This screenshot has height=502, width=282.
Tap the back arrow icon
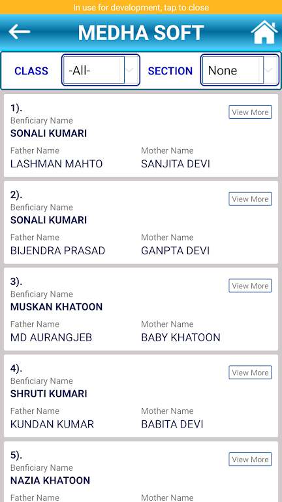[x=19, y=31]
